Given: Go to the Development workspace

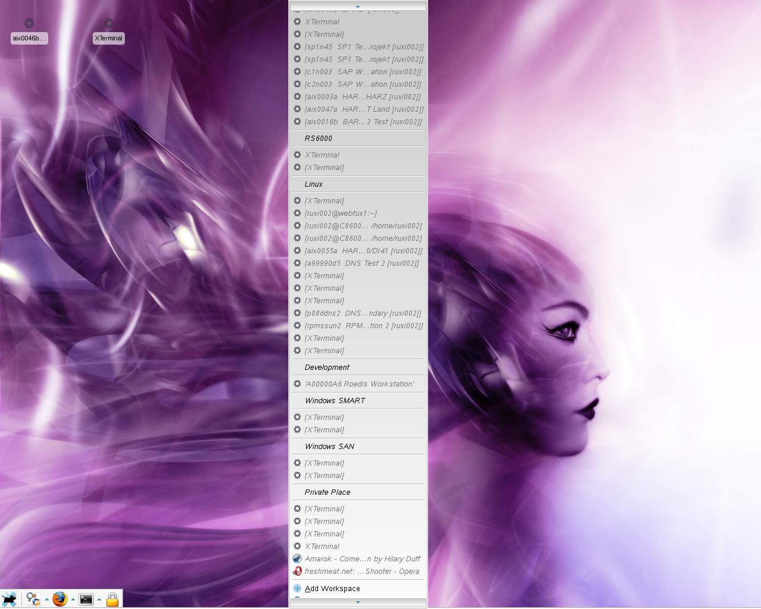Looking at the screenshot, I should tap(326, 367).
